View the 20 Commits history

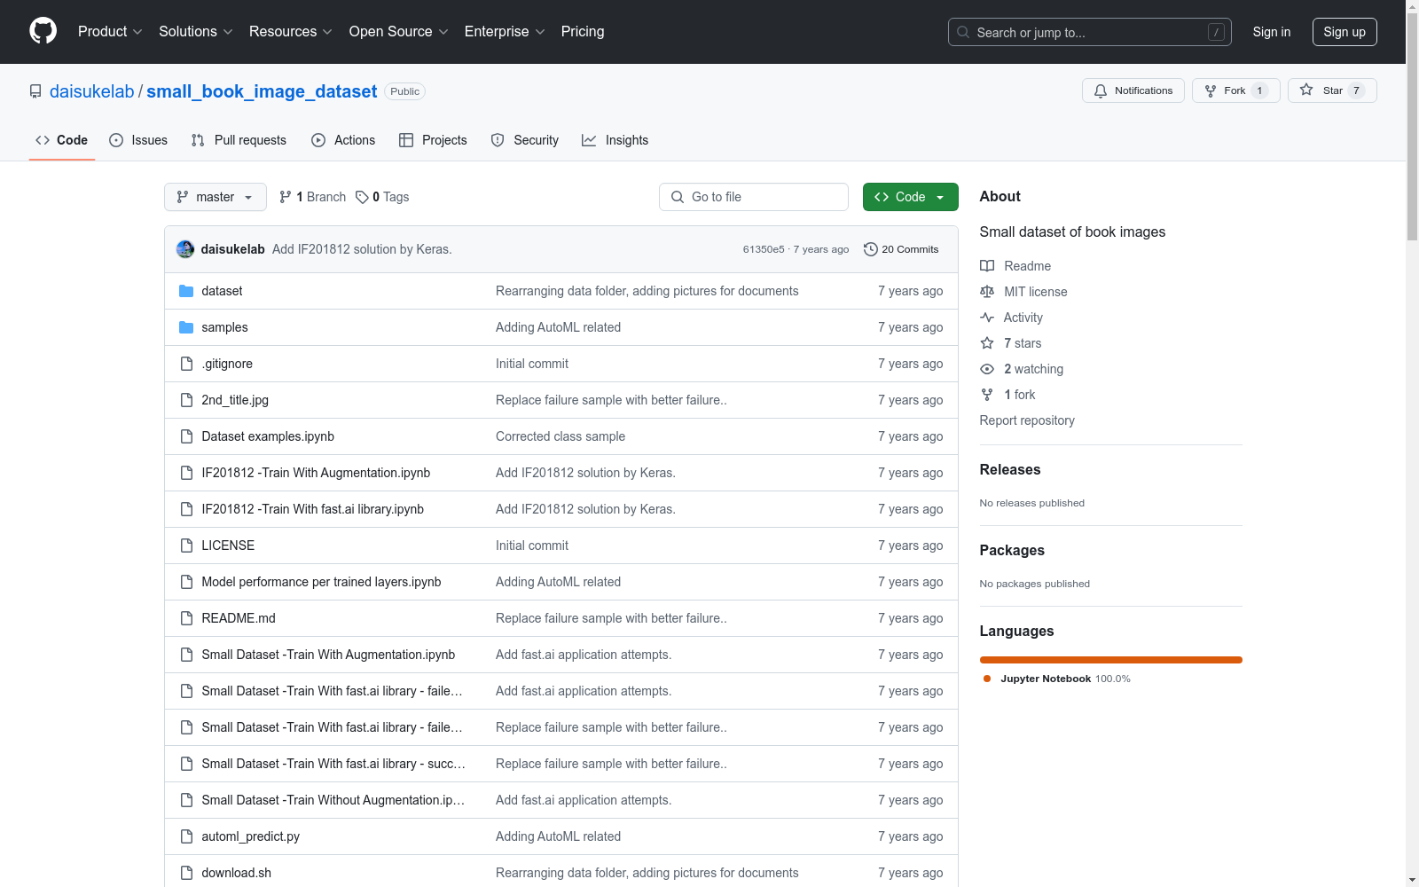[901, 249]
